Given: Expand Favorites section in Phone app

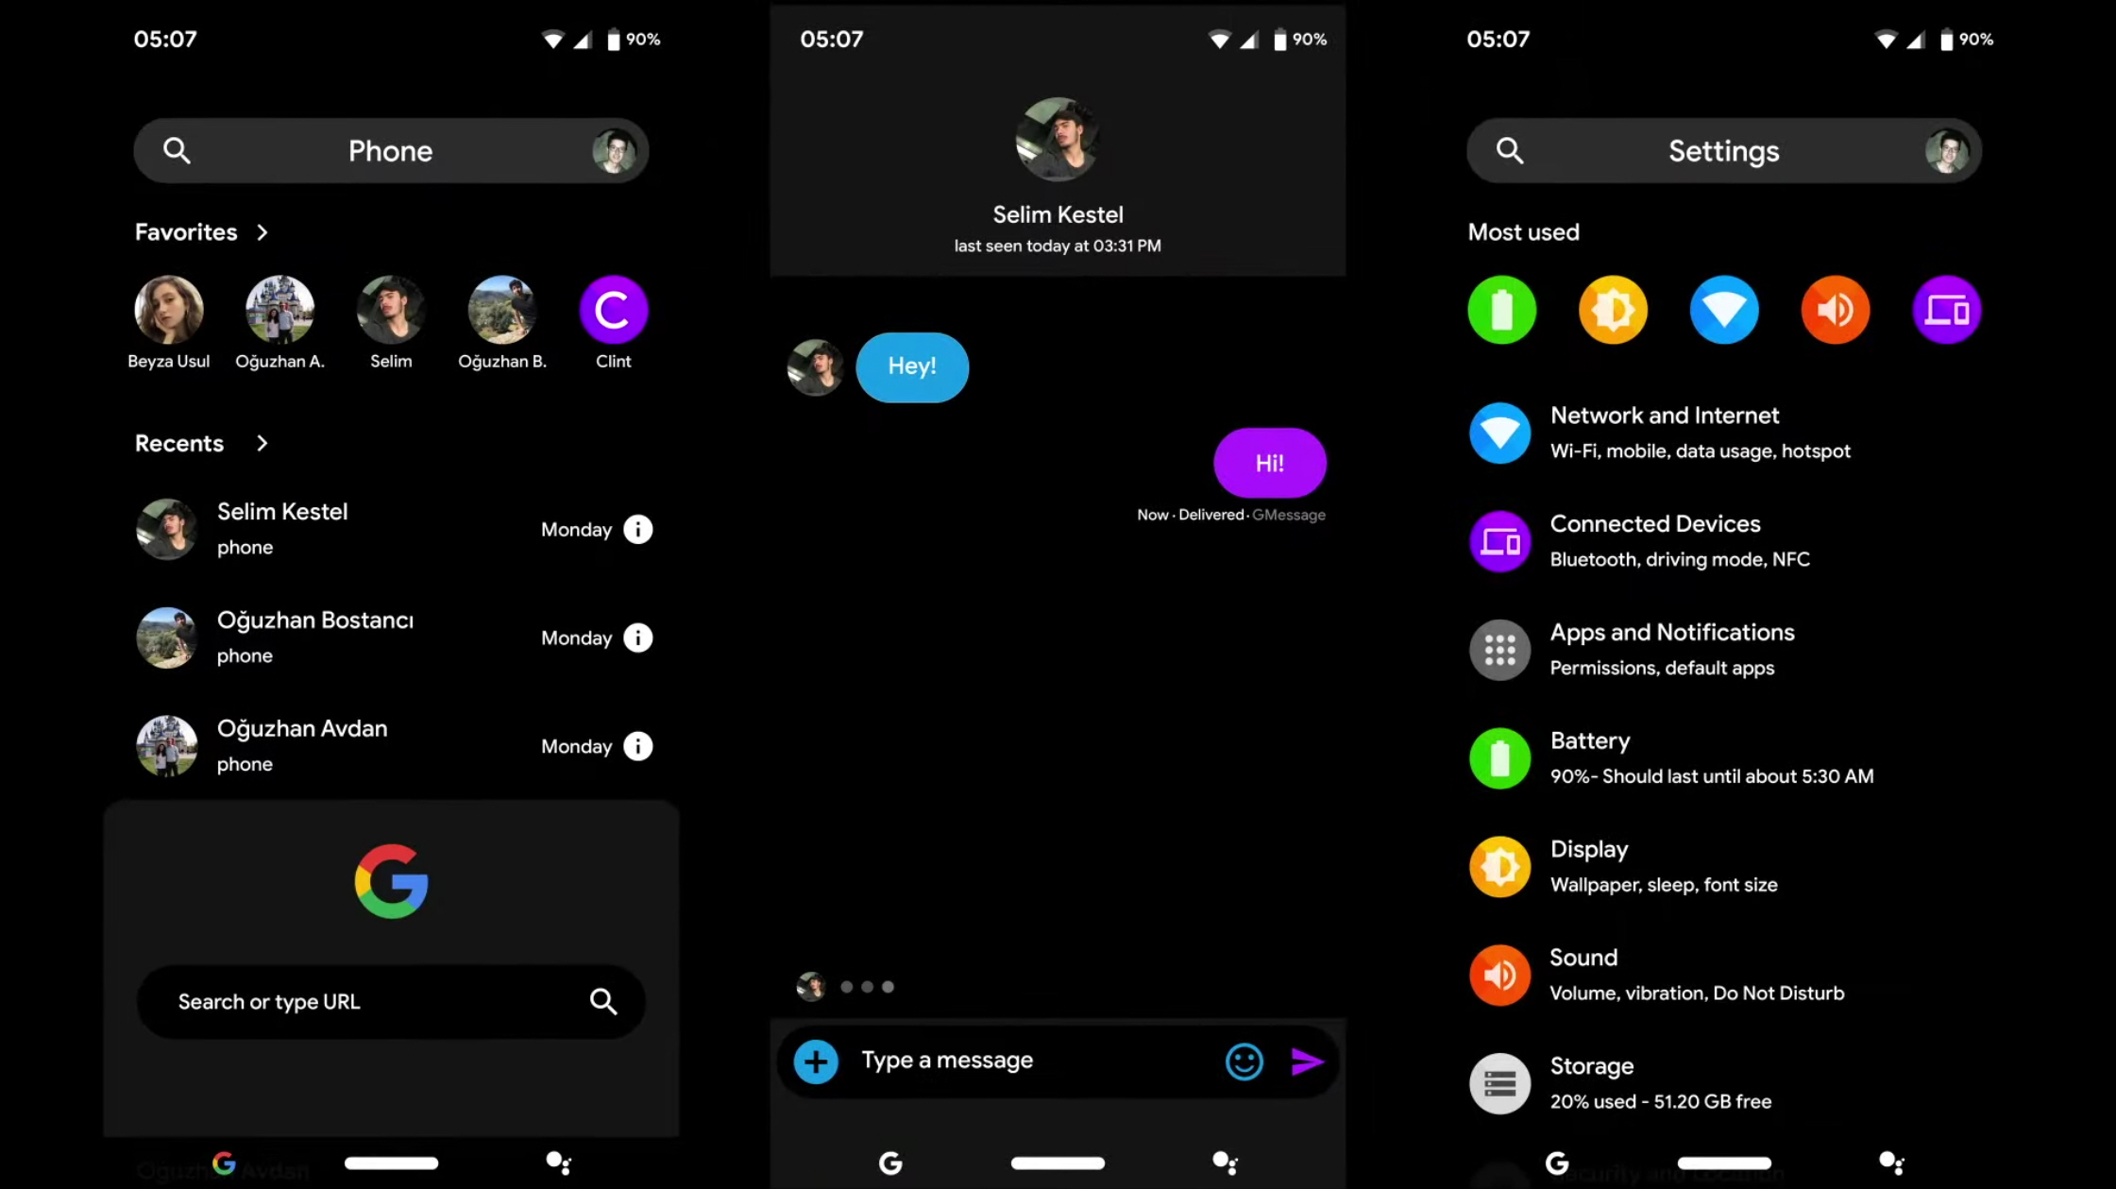Looking at the screenshot, I should pyautogui.click(x=261, y=231).
